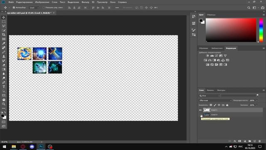Select the Gradient tool
Screen dimensions: 266x150
[x=4, y=70]
